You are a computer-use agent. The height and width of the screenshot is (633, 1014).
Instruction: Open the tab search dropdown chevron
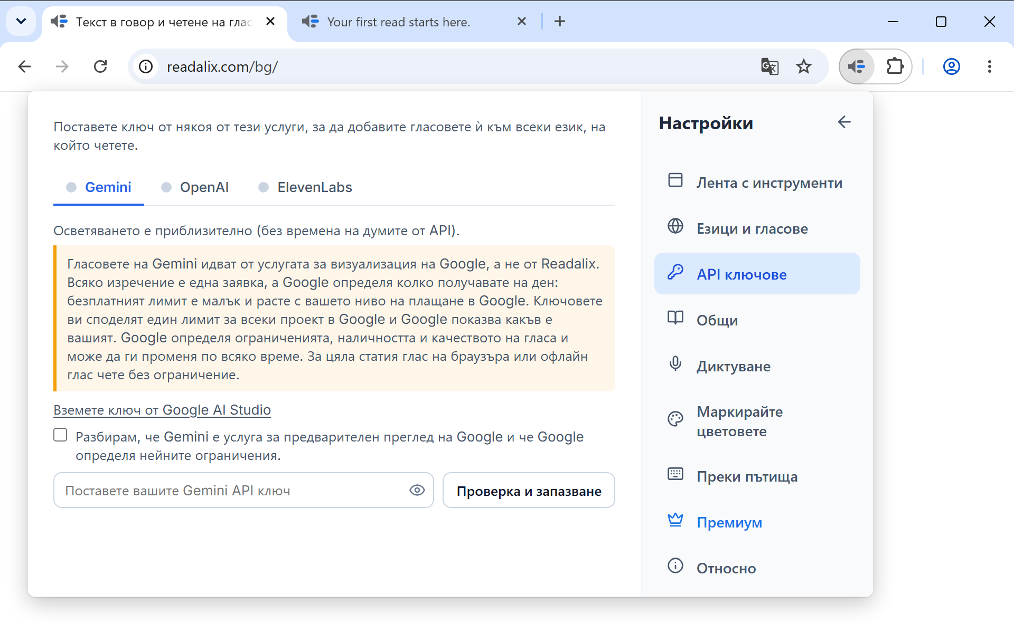pyautogui.click(x=21, y=22)
